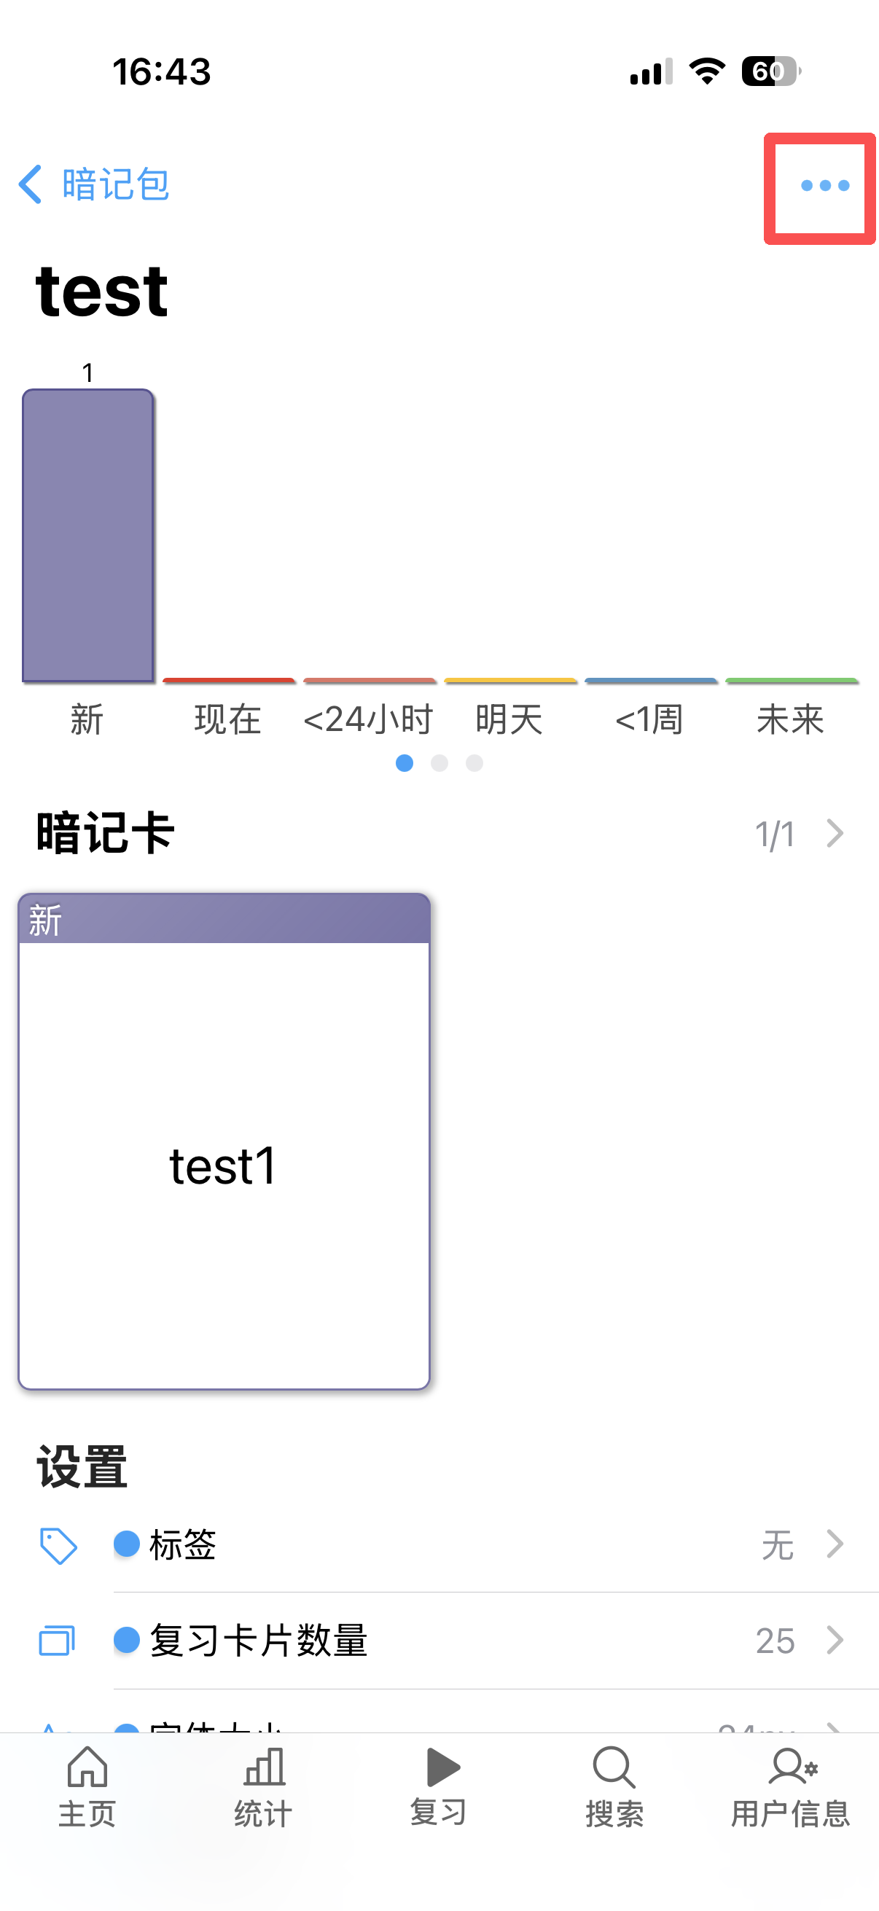Screen dimensions: 879x1911
Task: Tap the tag icon beside 标签
Action: [58, 1546]
